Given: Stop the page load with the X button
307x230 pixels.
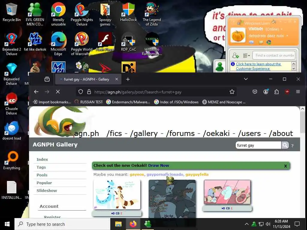Looking at the screenshot, I should (x=58, y=92).
